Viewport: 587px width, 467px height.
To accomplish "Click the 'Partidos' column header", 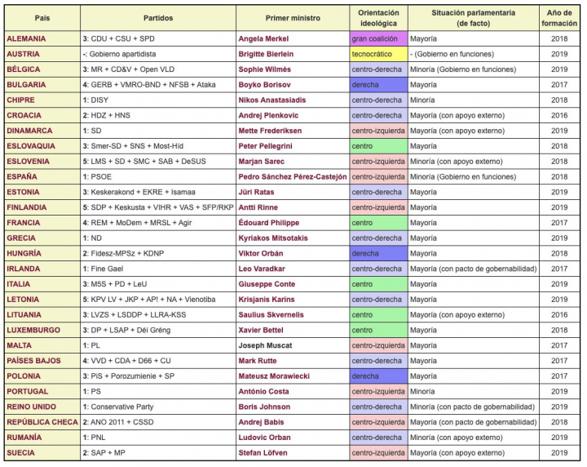I will pyautogui.click(x=157, y=17).
